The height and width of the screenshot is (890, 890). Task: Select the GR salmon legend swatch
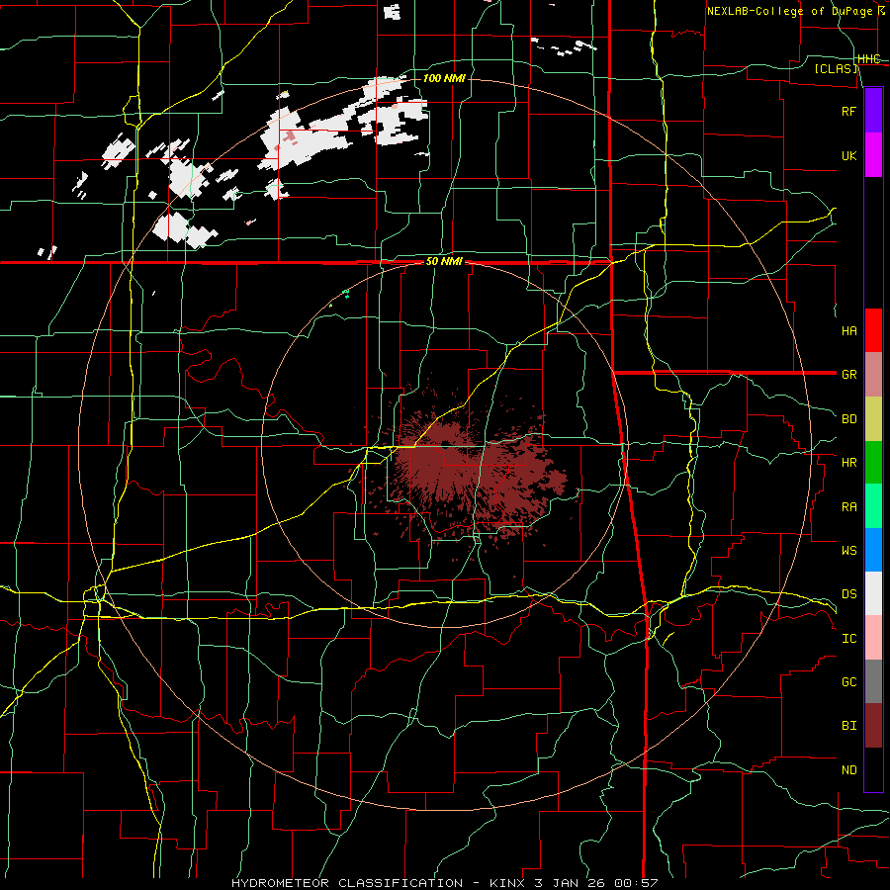(x=873, y=374)
